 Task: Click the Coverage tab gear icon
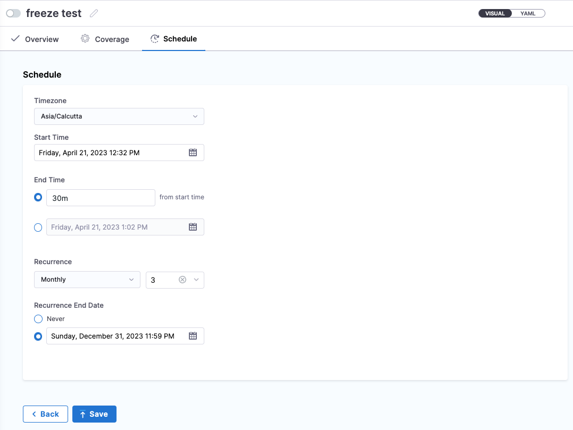click(x=85, y=39)
